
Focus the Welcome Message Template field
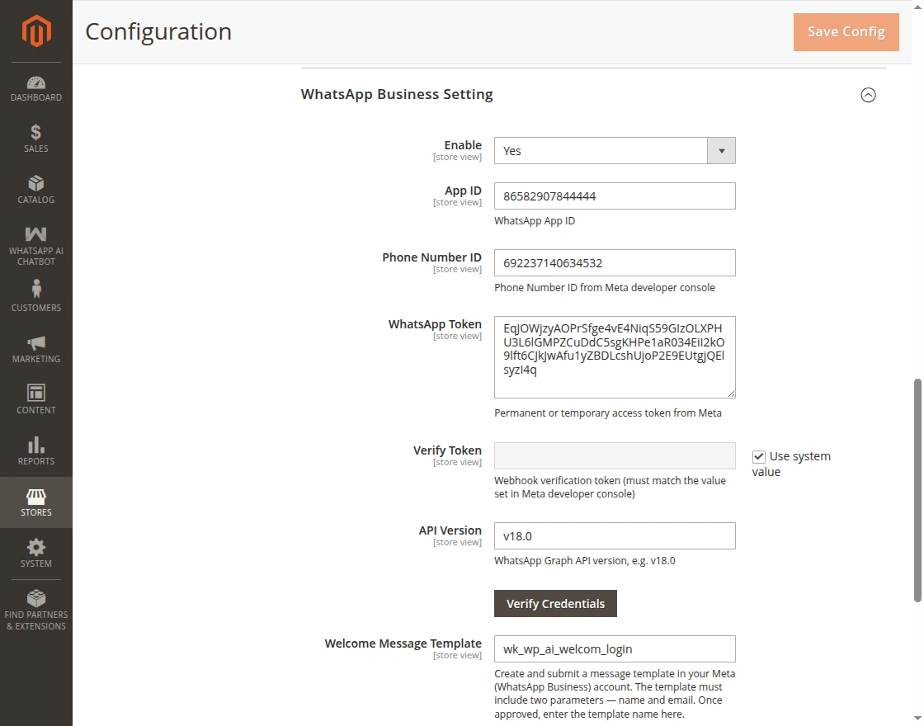point(615,648)
